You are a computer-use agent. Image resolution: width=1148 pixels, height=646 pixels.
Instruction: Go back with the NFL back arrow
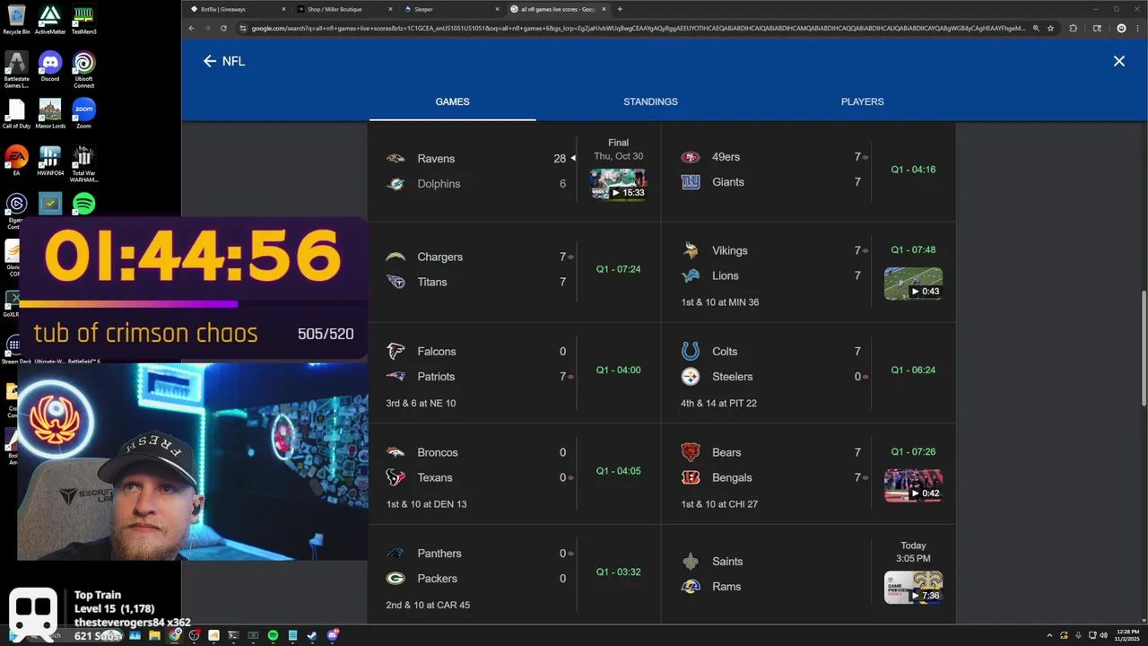(x=210, y=61)
